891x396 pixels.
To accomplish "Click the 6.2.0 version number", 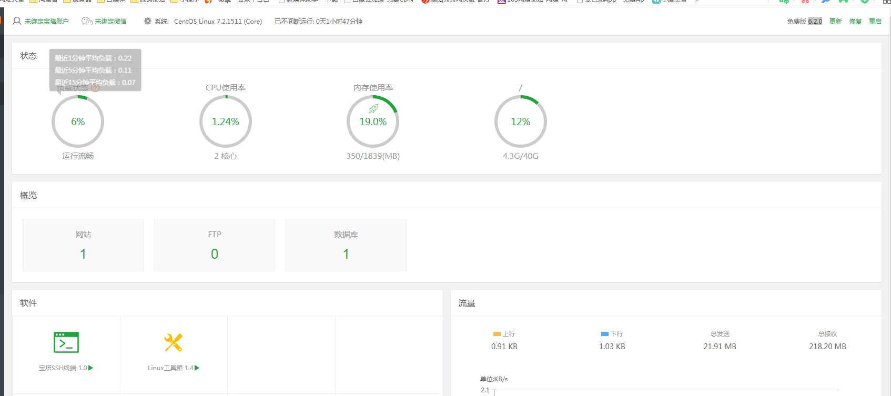I will (x=815, y=22).
